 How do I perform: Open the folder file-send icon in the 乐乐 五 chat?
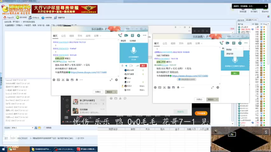point(67,80)
